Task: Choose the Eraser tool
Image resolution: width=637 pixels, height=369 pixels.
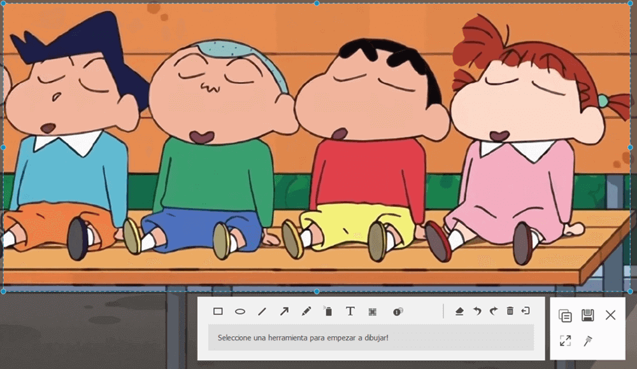Action: [459, 311]
